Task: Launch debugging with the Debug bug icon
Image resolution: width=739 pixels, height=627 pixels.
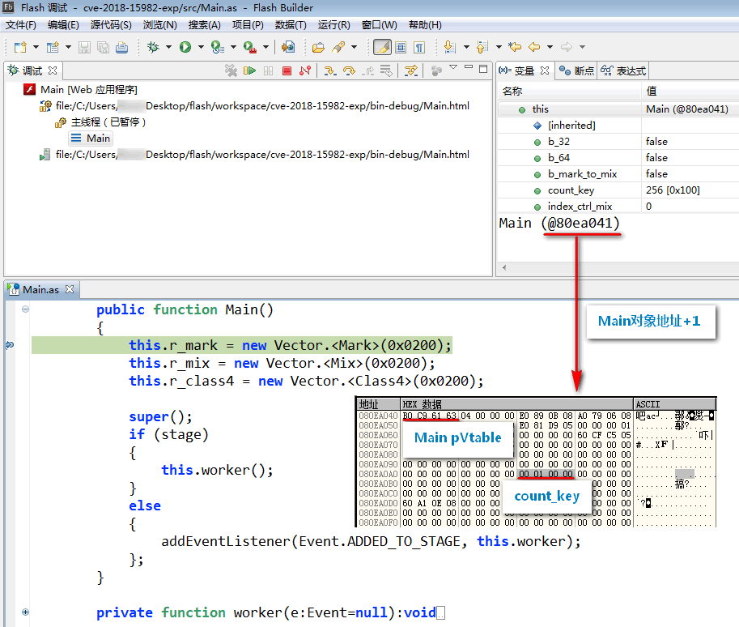Action: pyautogui.click(x=154, y=46)
